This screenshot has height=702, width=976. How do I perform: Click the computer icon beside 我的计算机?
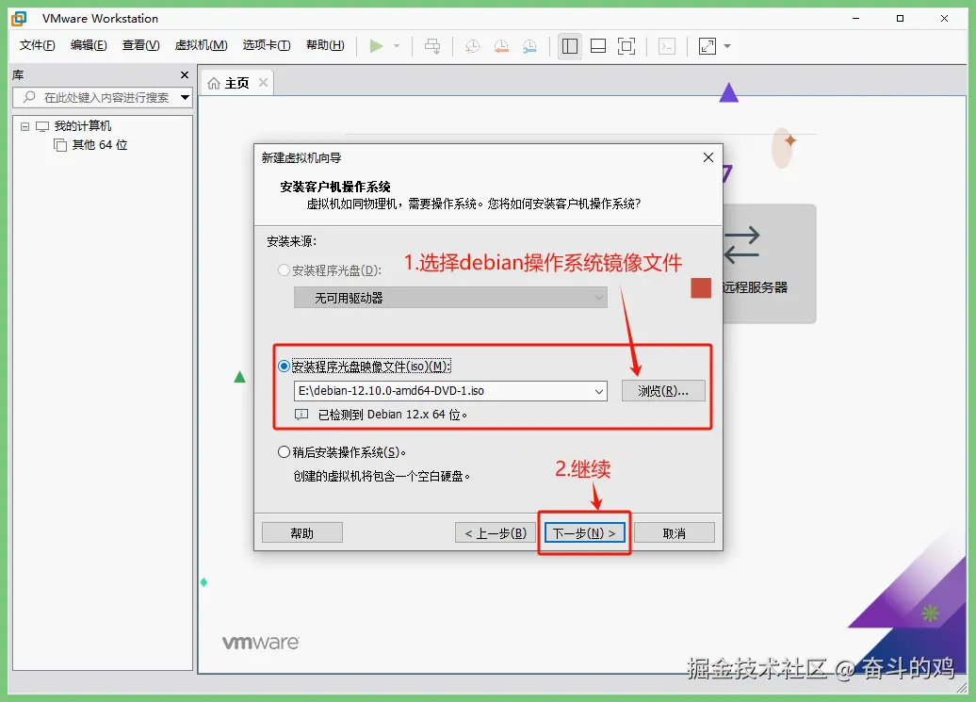[x=42, y=126]
